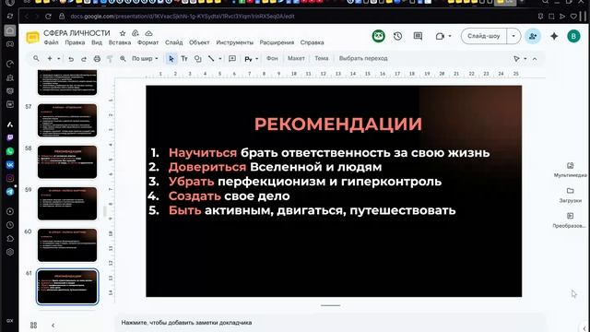Select slide 58 thumbnail
The height and width of the screenshot is (332, 590).
click(67, 162)
